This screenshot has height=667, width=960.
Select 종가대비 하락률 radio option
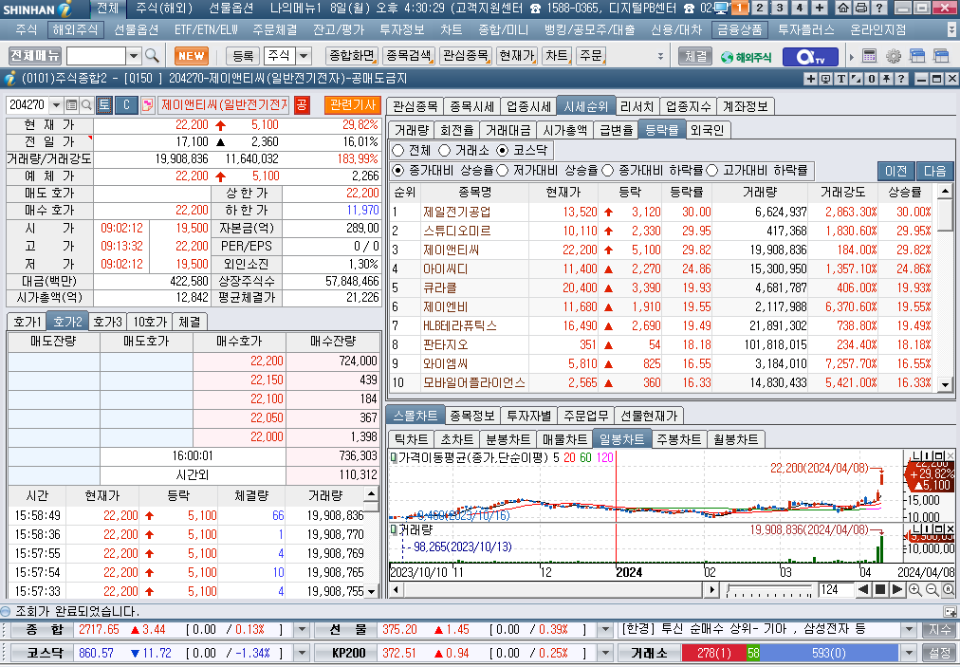pyautogui.click(x=607, y=170)
